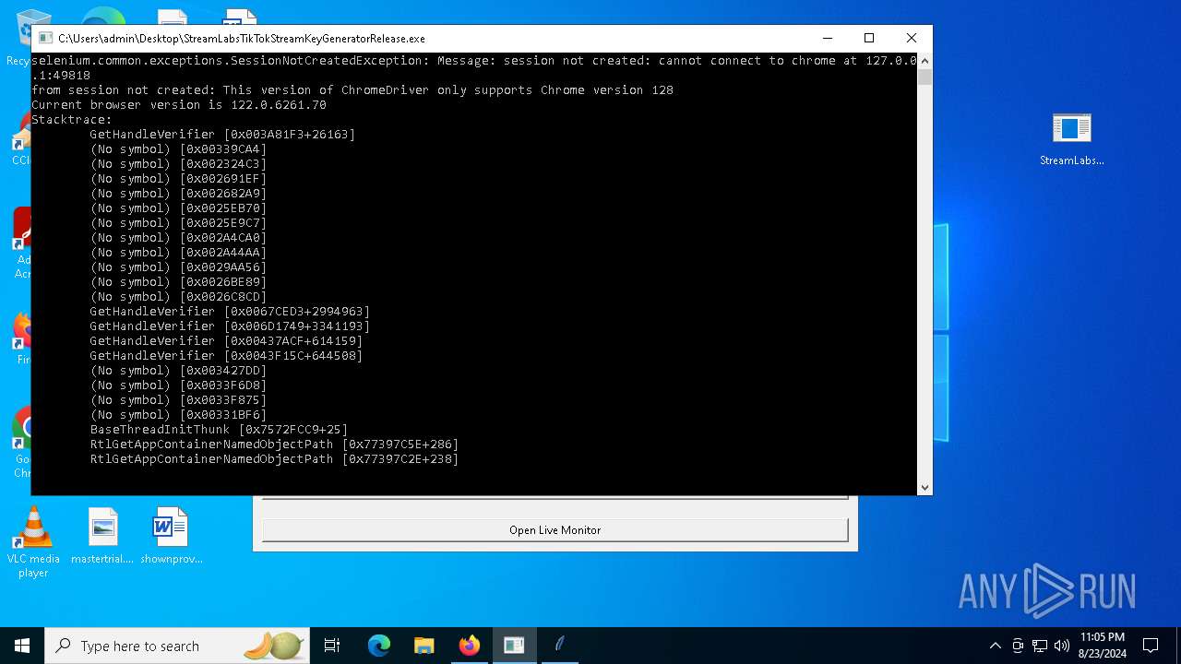
Task: Click the 'BaseThreadInitThunk [0x7572FCC9+25]' line
Action: 219,430
